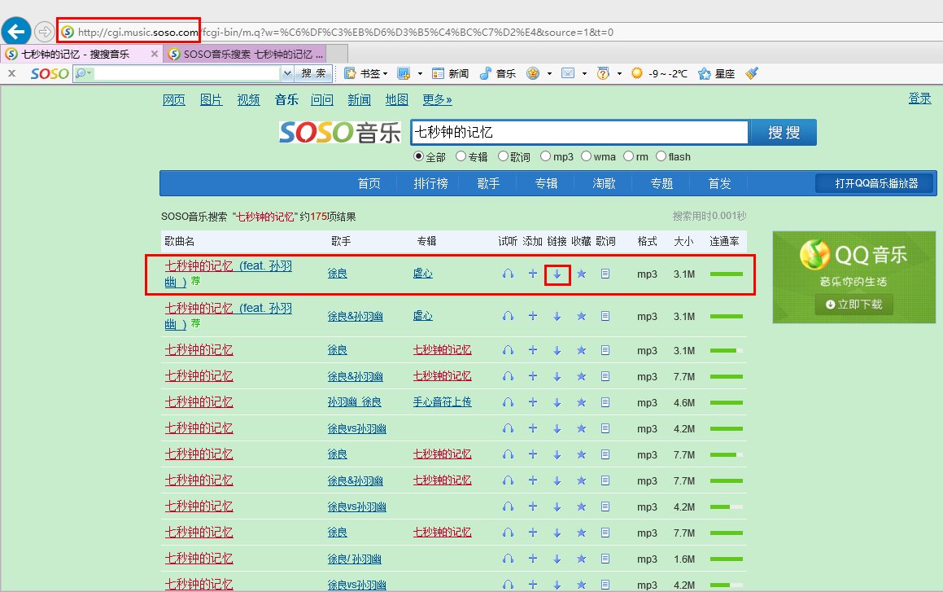The width and height of the screenshot is (943, 592).
Task: Switch to the 排行榜 navigation tab
Action: click(430, 183)
